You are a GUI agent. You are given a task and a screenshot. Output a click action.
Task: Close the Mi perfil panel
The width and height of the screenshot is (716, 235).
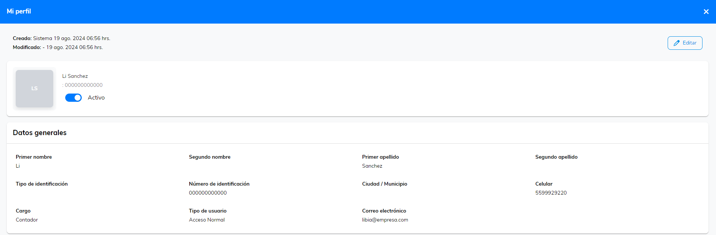coord(706,12)
